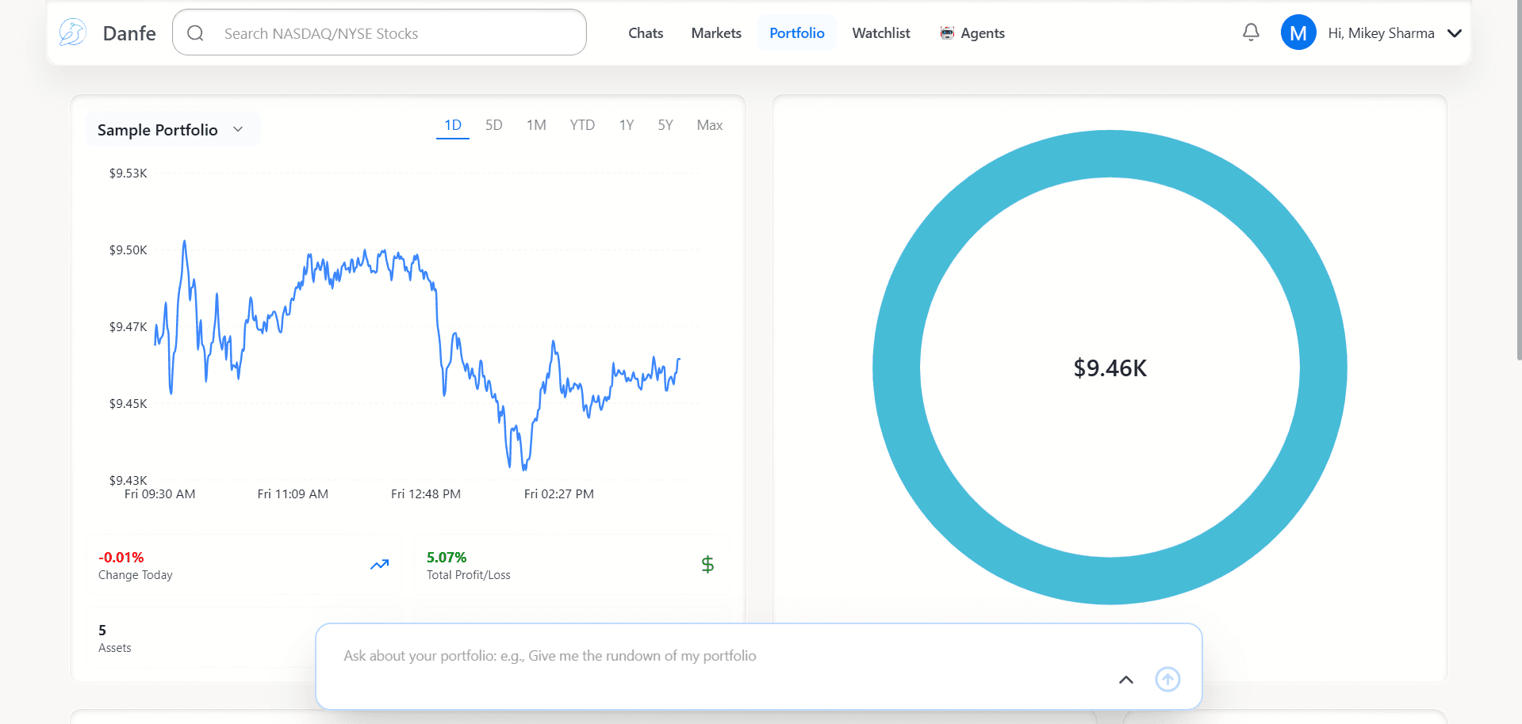Navigate to the Markets section
The height and width of the screenshot is (724, 1522).
coord(715,32)
